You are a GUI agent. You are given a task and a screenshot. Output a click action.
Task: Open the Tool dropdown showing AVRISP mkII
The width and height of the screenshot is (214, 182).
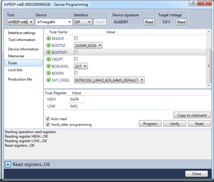click(x=20, y=22)
